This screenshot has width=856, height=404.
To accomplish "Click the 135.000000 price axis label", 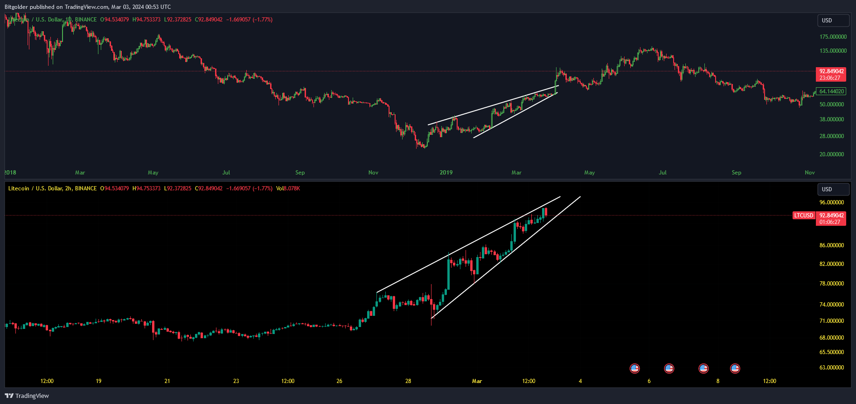I will point(833,51).
